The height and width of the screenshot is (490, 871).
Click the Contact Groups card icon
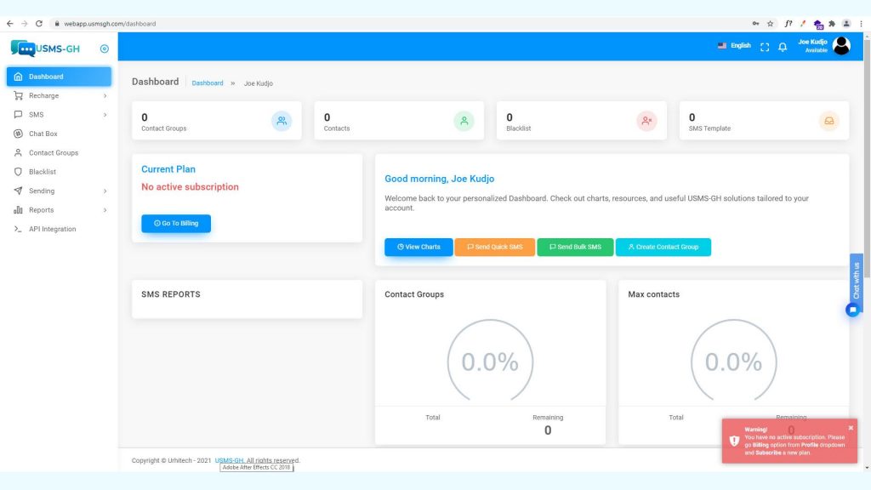pyautogui.click(x=282, y=121)
